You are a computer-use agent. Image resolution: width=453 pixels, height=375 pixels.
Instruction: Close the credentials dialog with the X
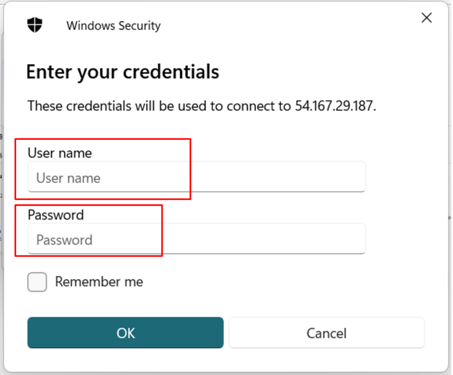pyautogui.click(x=426, y=18)
